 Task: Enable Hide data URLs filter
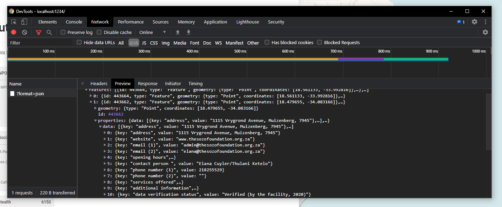pos(79,42)
